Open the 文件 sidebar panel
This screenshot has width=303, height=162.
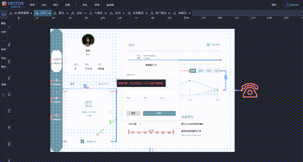[x=3, y=15]
